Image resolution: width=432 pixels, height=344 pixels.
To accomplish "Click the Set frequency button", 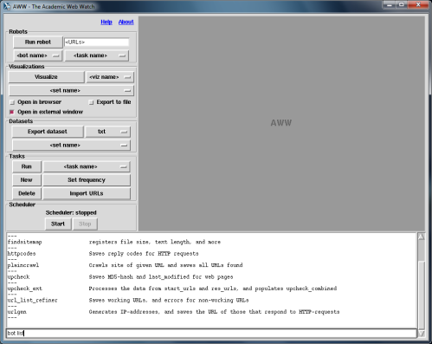I will point(87,180).
